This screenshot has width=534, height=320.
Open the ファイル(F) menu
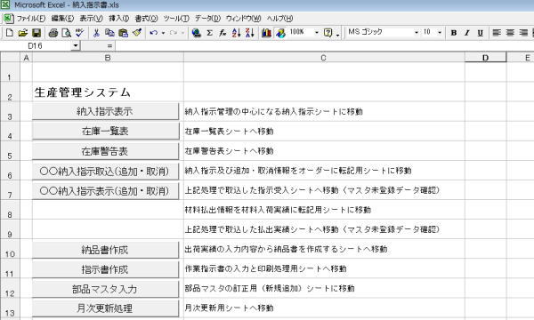30,19
